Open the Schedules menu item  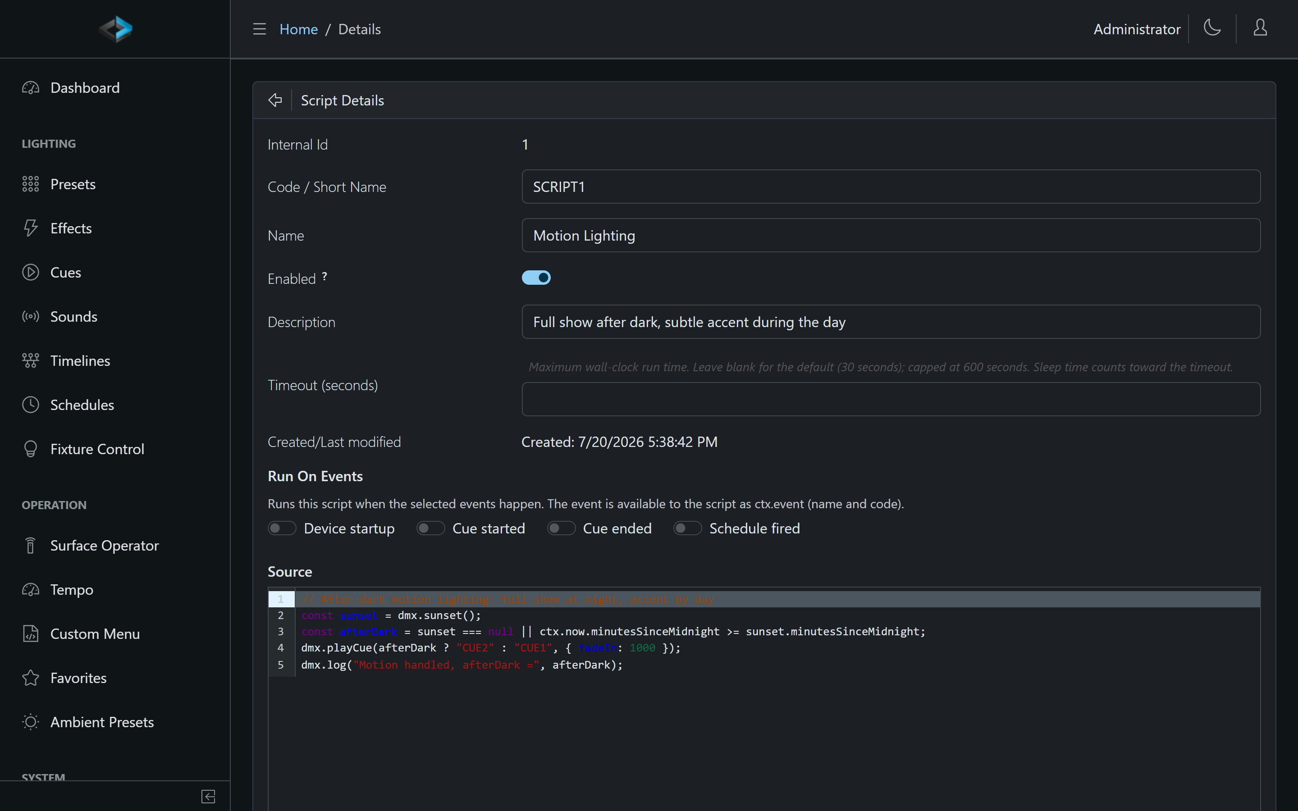[115, 405]
